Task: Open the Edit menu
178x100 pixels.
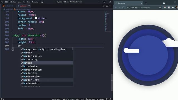Action: 6,2
